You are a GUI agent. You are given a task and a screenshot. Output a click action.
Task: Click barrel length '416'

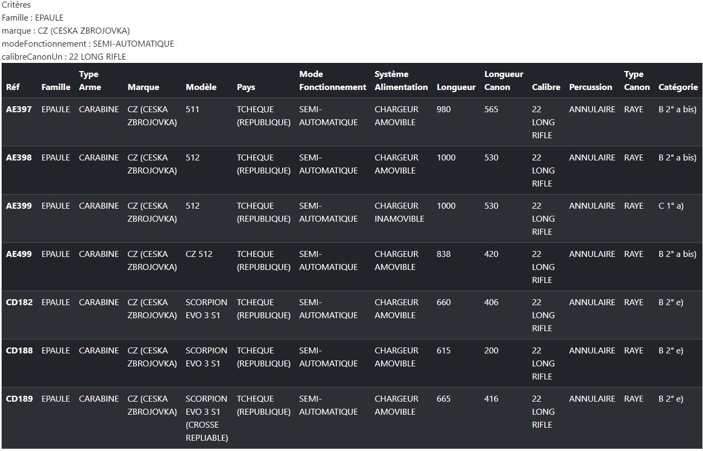point(491,398)
